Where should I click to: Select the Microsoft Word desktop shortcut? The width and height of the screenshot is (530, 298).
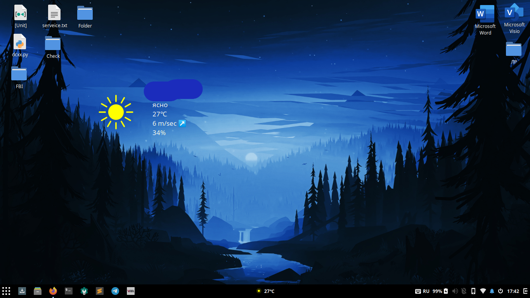click(x=485, y=20)
